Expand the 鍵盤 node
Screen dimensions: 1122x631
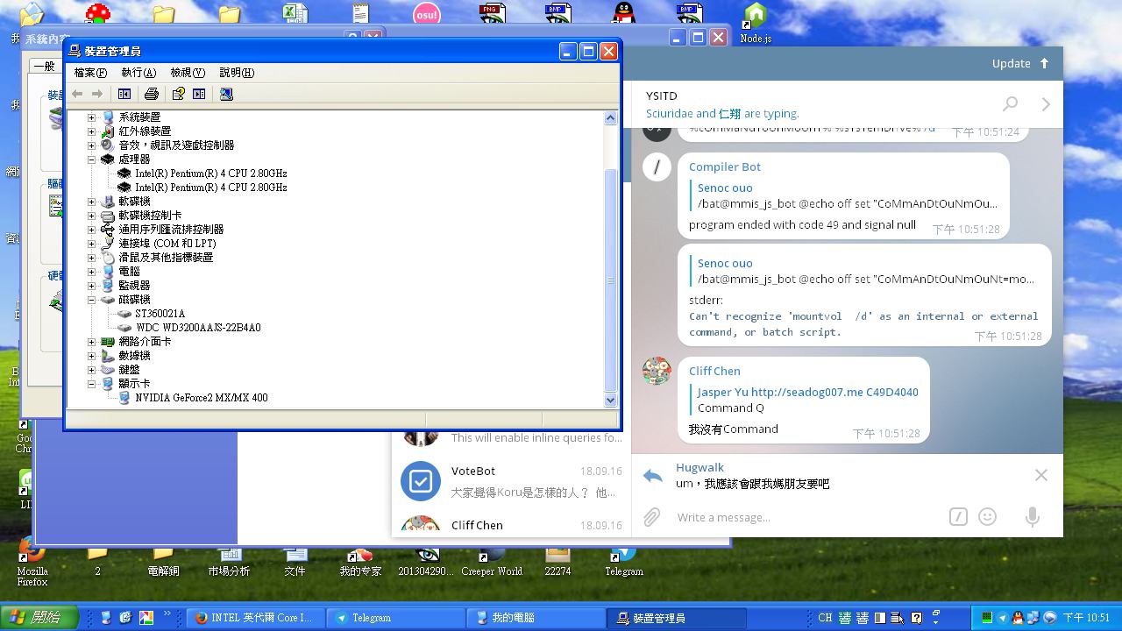92,370
